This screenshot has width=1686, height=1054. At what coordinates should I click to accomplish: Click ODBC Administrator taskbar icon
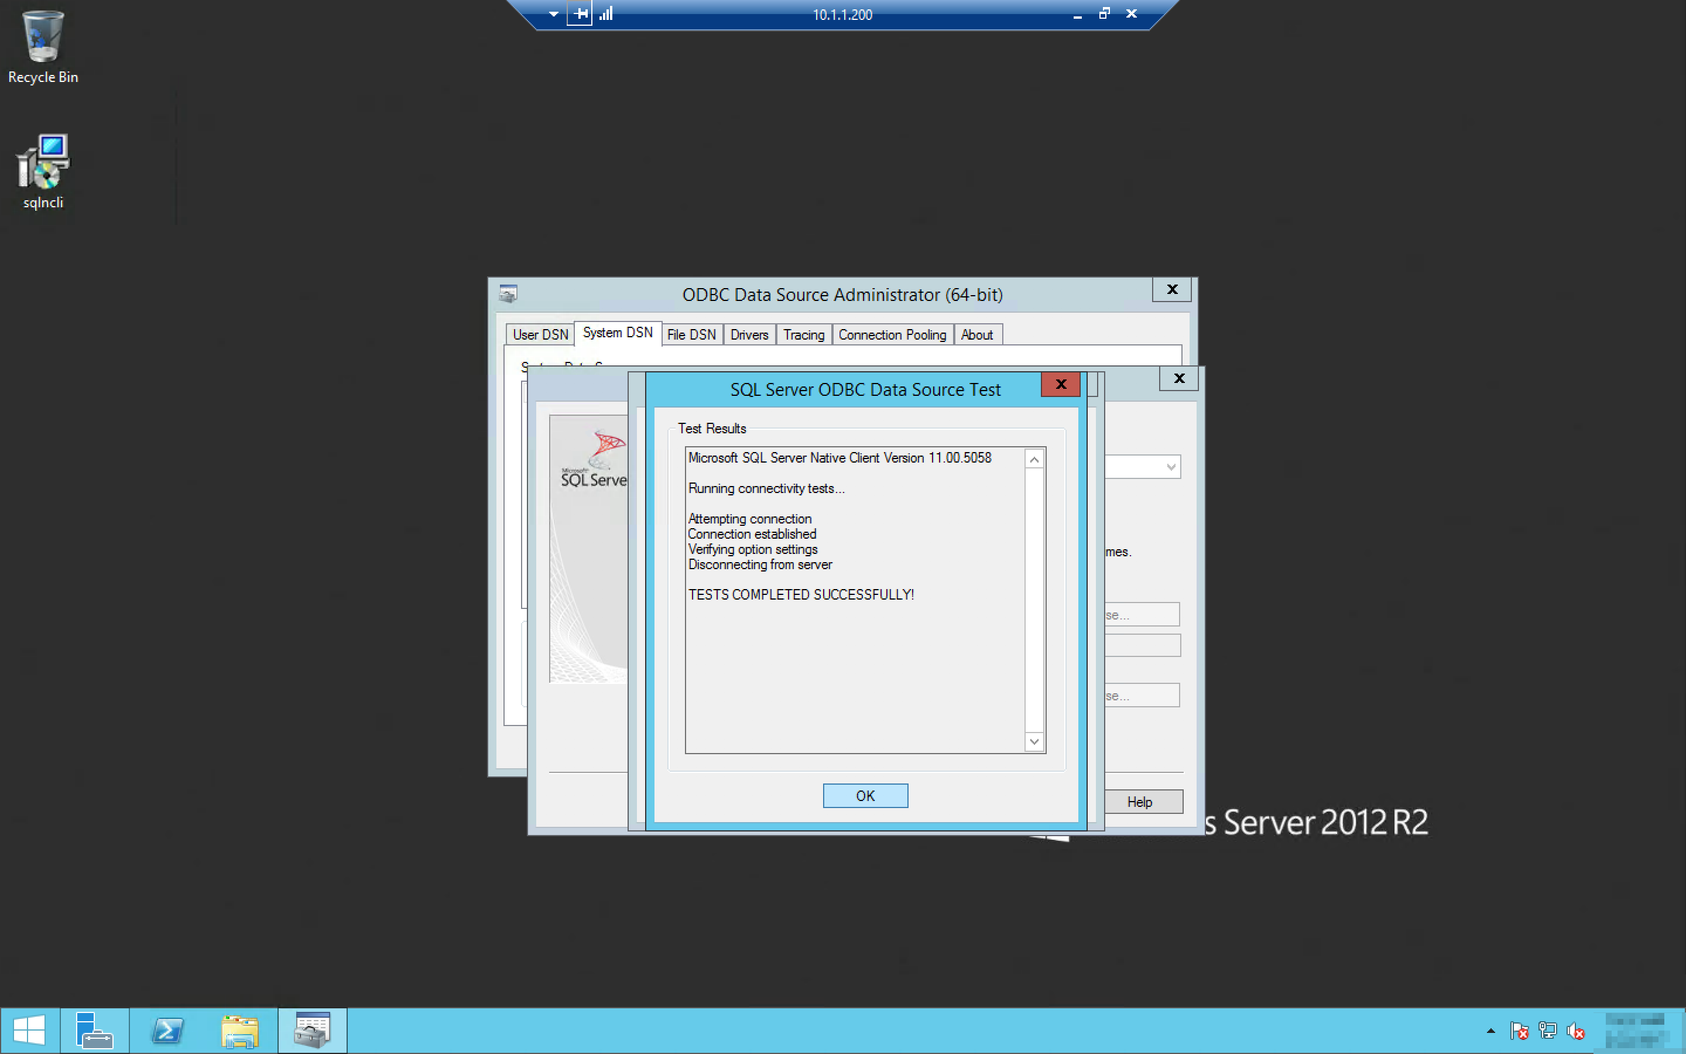[x=312, y=1031]
